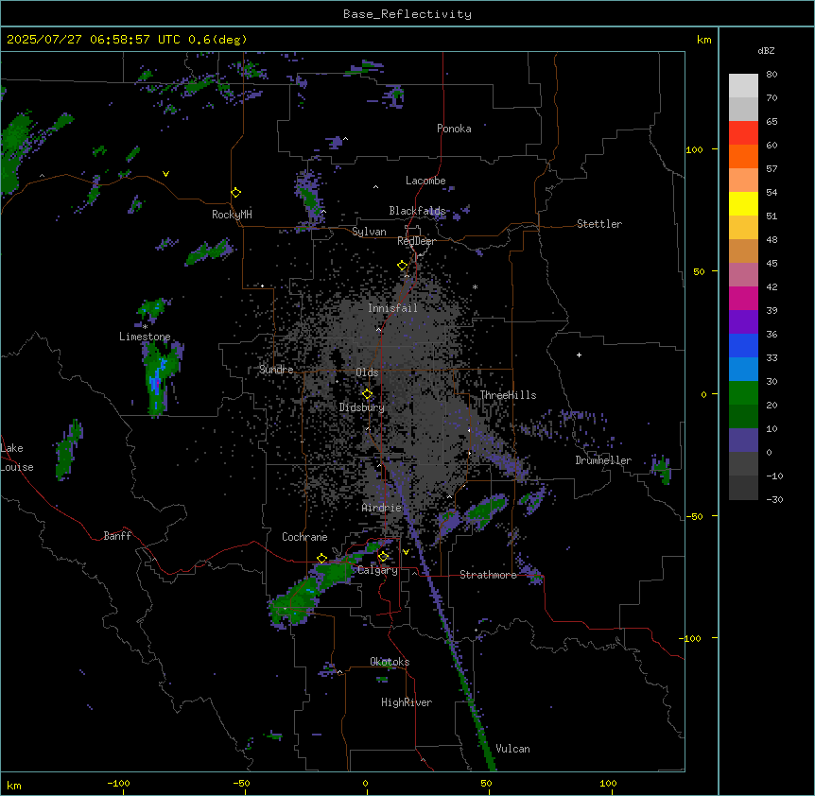Select the bright green 30 dBZ legend swatch
This screenshot has width=815, height=796.
pyautogui.click(x=743, y=393)
